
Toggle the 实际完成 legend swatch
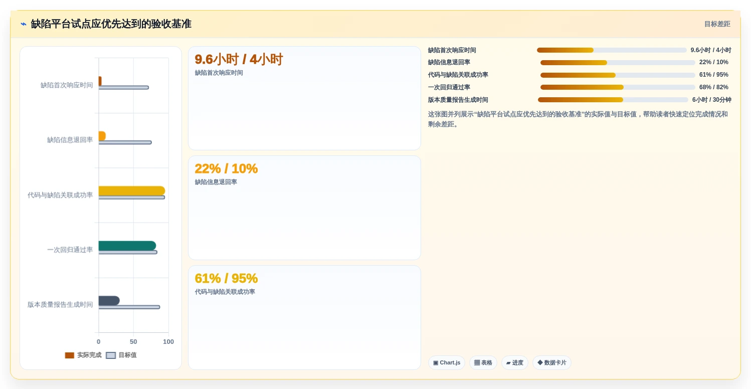point(70,355)
